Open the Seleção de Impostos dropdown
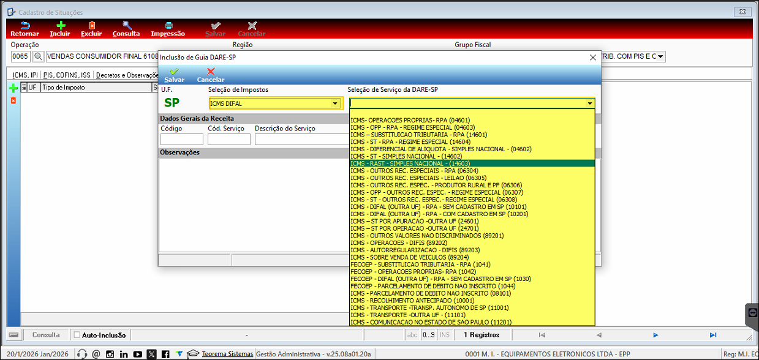759x360 pixels. [x=335, y=103]
